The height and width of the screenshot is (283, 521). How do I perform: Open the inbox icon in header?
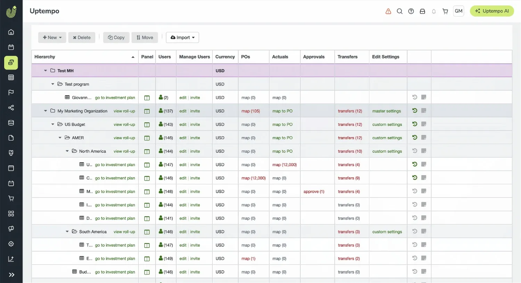click(422, 11)
